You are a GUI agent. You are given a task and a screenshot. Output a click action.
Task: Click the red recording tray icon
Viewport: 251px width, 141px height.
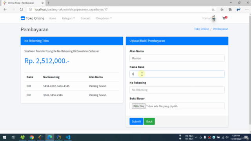click(x=209, y=137)
